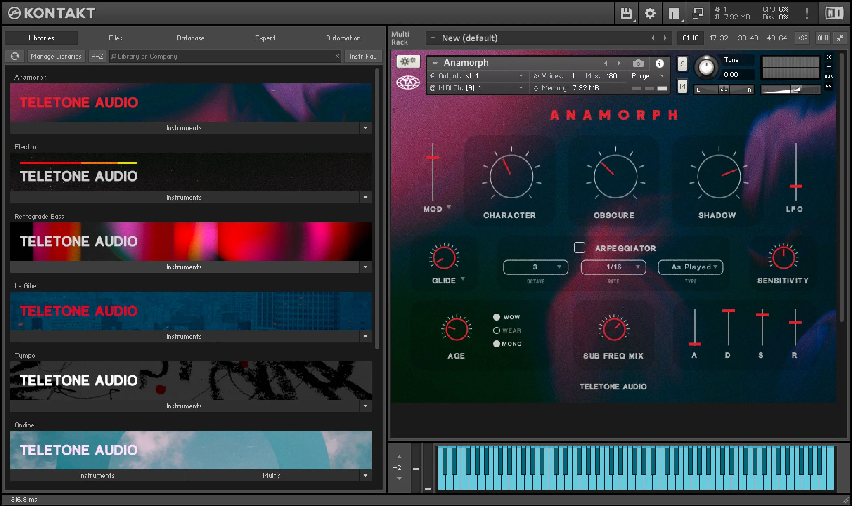Toggle the MONO option
Image resolution: width=852 pixels, height=506 pixels.
[496, 344]
